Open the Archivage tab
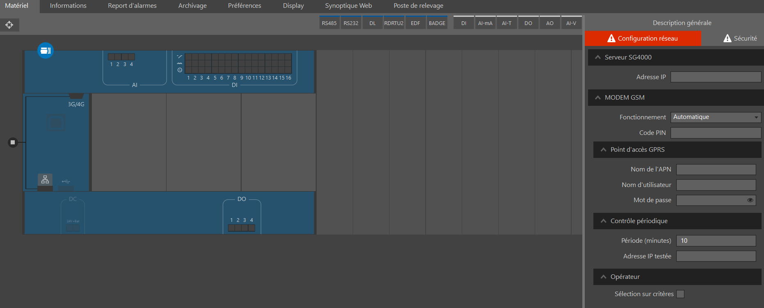 coord(192,6)
